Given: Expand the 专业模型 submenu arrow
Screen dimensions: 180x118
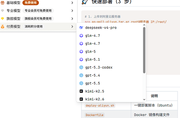Looking at the screenshot, I should 72,11.
